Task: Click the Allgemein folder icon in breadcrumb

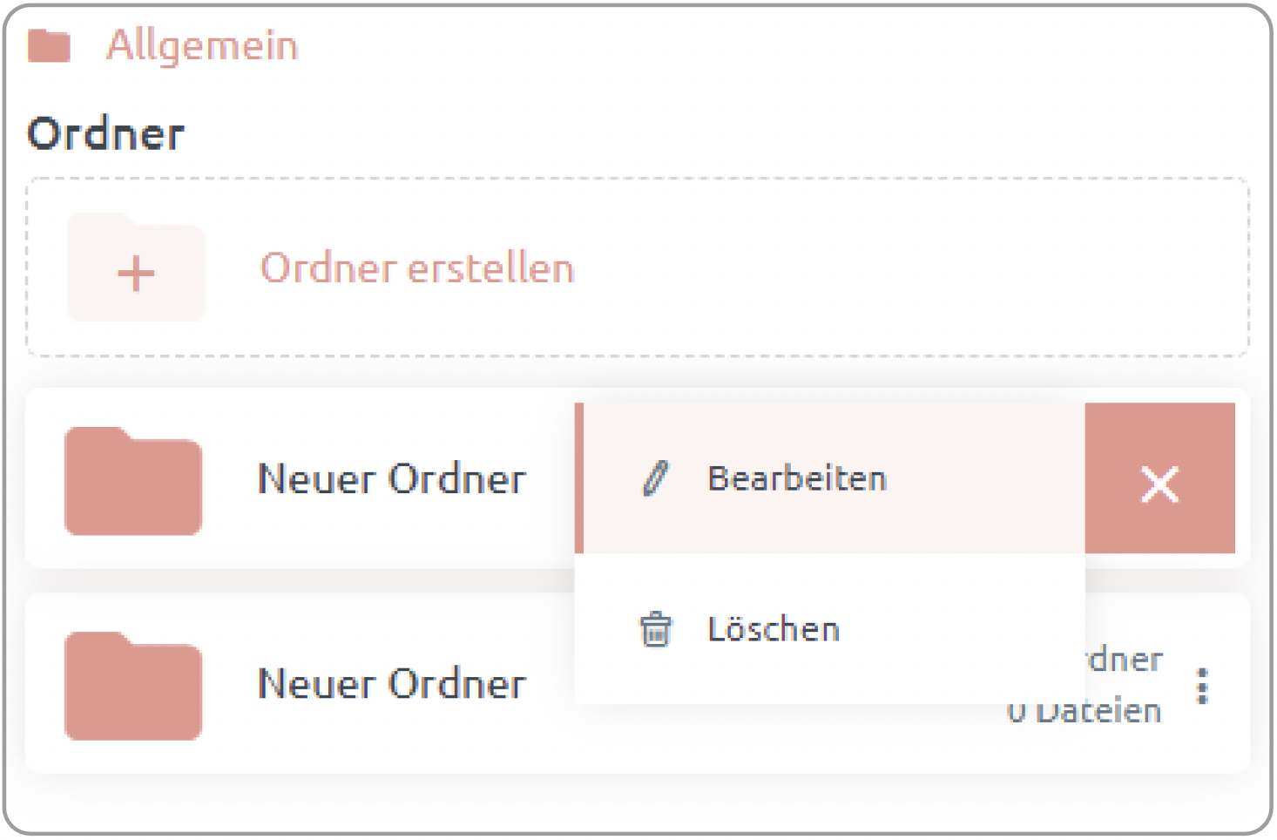Action: coord(49,45)
